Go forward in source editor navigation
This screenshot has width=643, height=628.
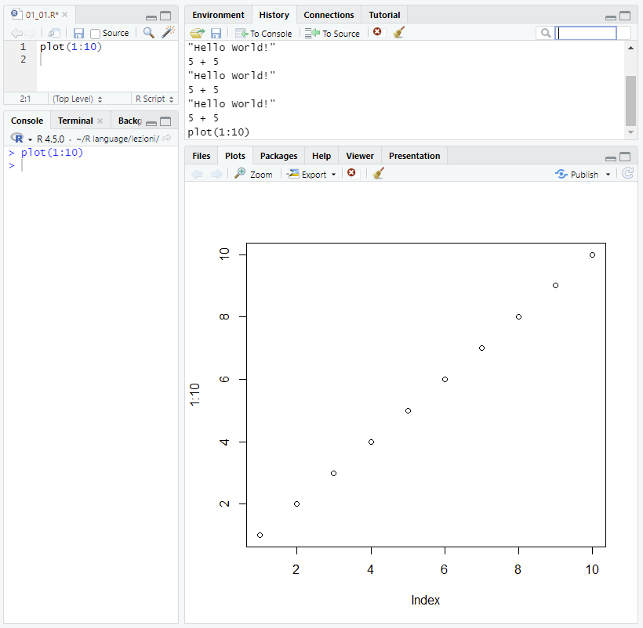coord(30,33)
